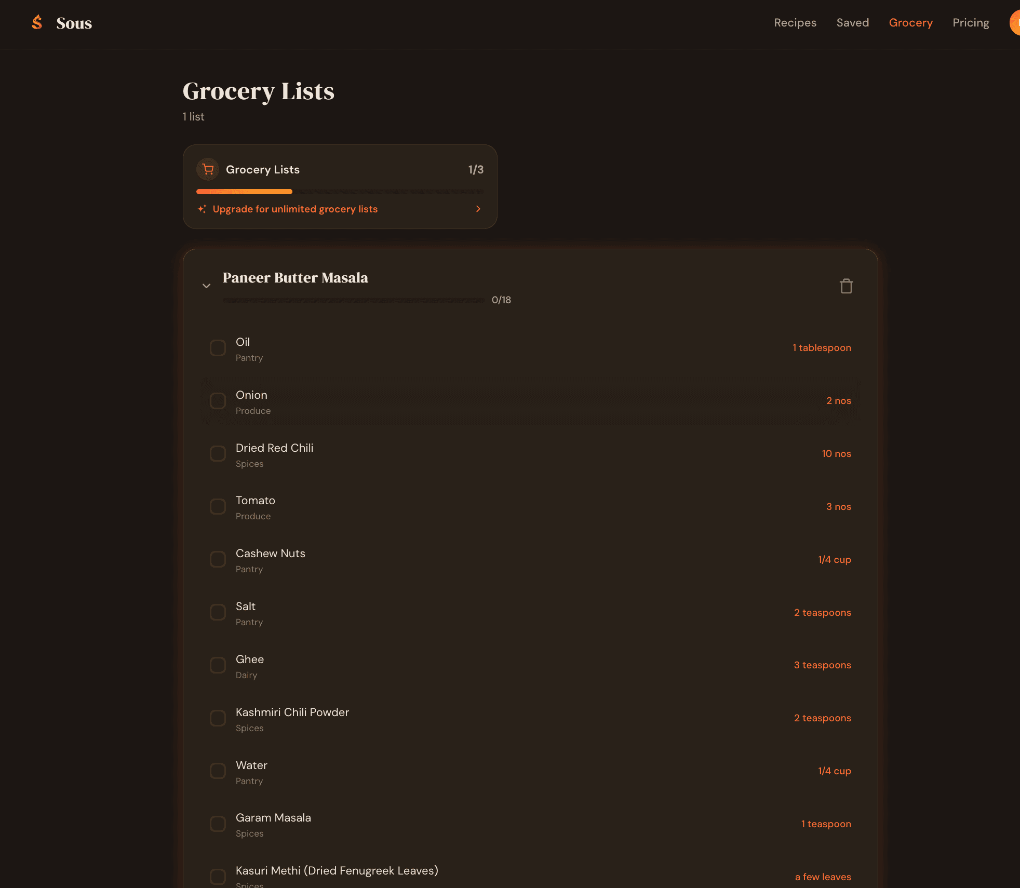The image size is (1020, 888).
Task: Check off Garam Masala
Action: [x=218, y=824]
